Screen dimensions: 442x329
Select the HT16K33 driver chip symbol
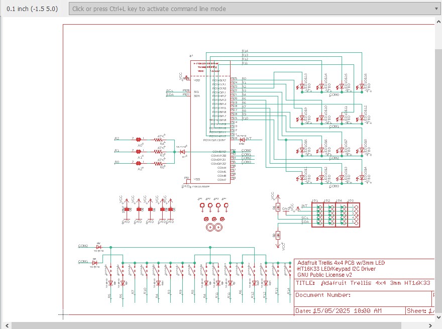pyautogui.click(x=210, y=122)
